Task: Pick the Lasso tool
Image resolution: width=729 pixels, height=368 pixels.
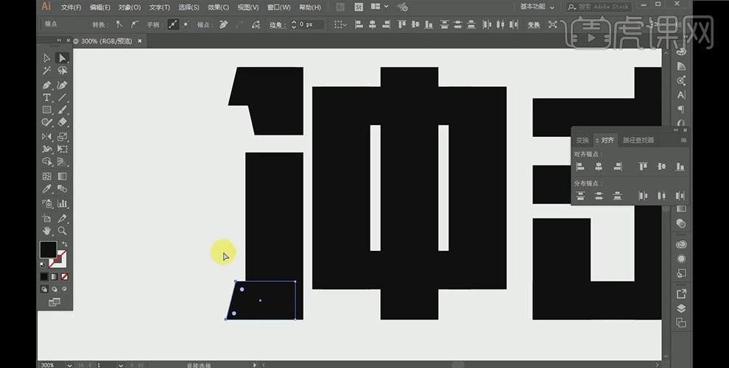Action: point(63,71)
